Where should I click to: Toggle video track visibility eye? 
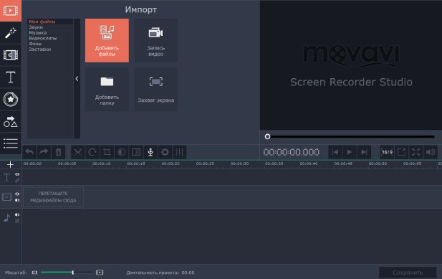point(17,194)
